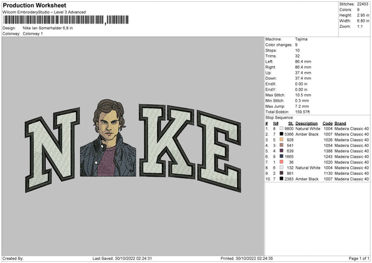Click the St. column header
This screenshot has width=372, height=263.
coord(291,123)
